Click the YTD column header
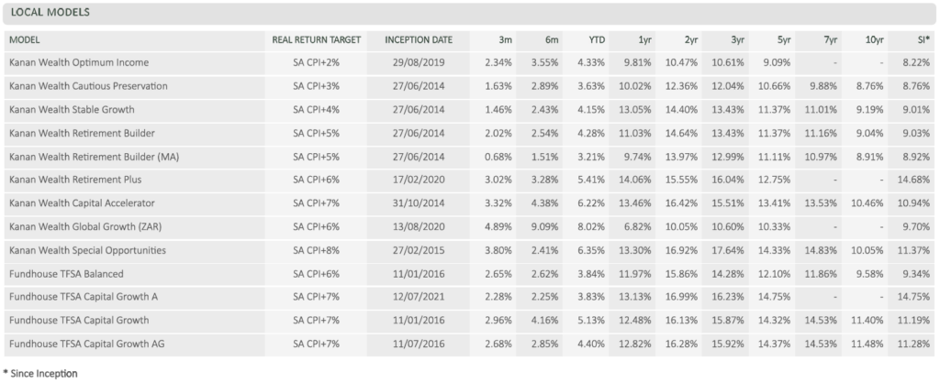The height and width of the screenshot is (383, 940). (597, 40)
